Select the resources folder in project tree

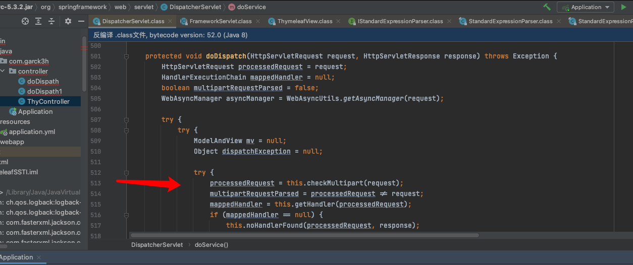15,121
